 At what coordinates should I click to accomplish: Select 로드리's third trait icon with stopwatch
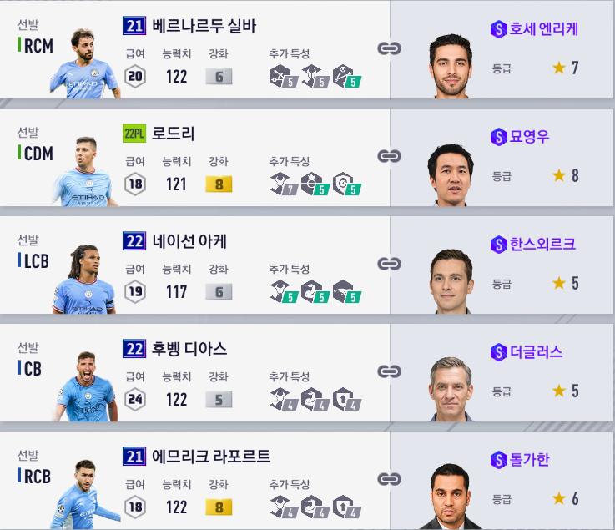[x=347, y=184]
